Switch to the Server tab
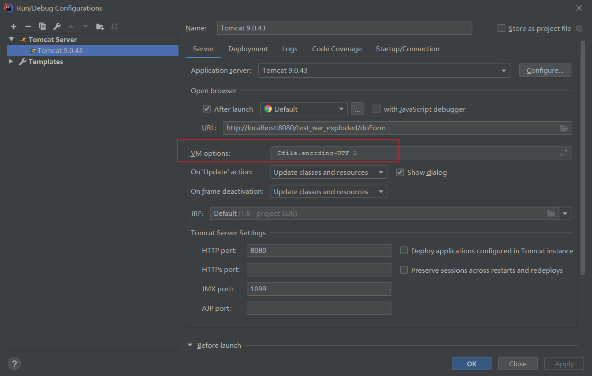 click(203, 49)
